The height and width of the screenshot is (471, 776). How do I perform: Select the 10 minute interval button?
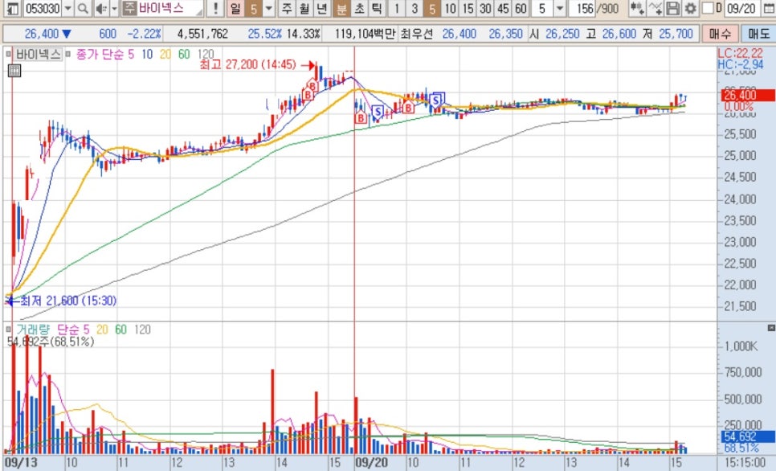pyautogui.click(x=450, y=8)
